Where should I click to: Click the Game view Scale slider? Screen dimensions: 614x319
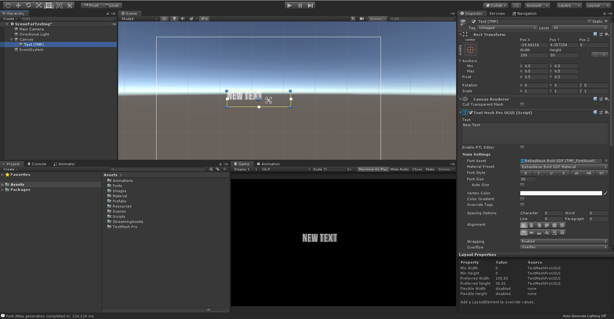[x=335, y=169]
